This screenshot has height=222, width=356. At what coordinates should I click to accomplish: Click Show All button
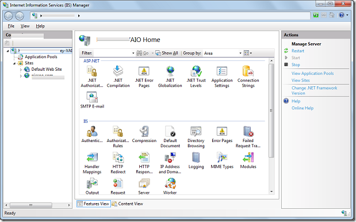point(167,53)
